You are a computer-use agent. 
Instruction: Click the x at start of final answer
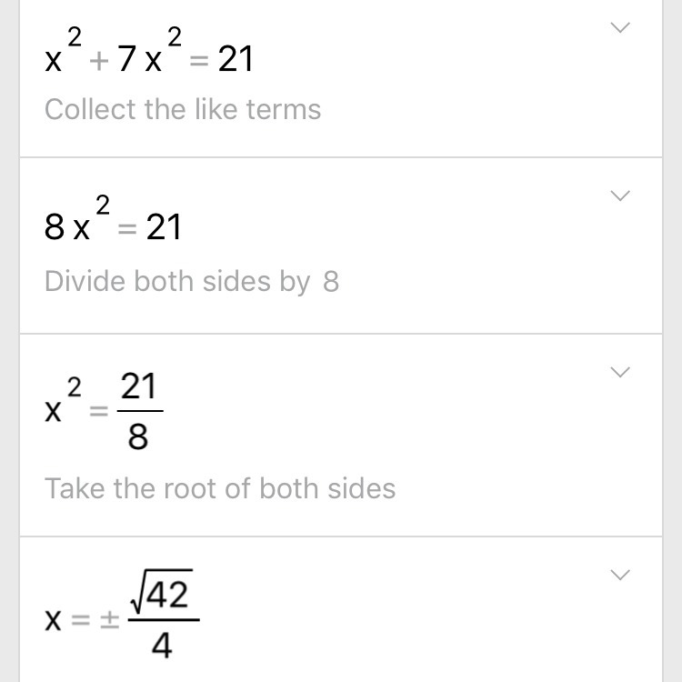pos(55,621)
